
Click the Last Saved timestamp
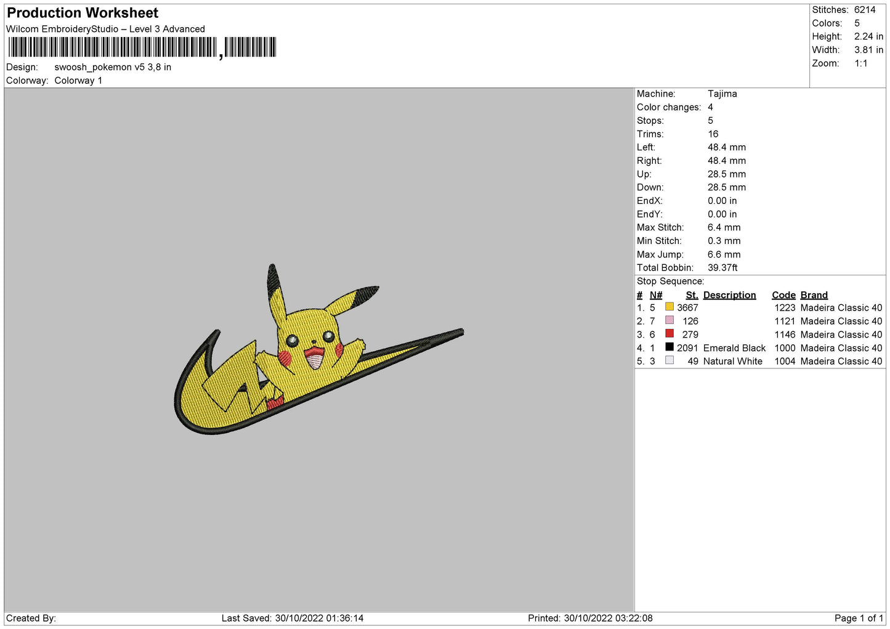tap(293, 618)
